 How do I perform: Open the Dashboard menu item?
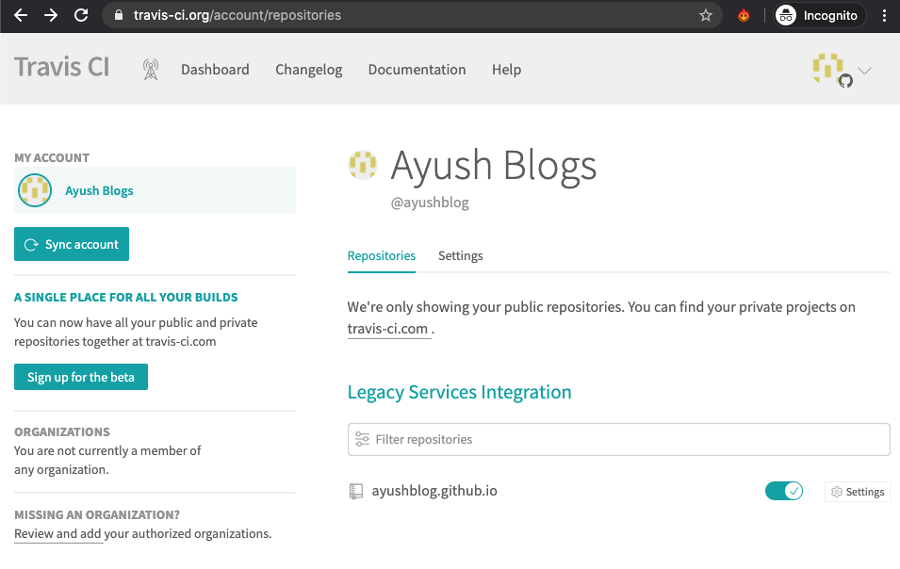pyautogui.click(x=215, y=70)
